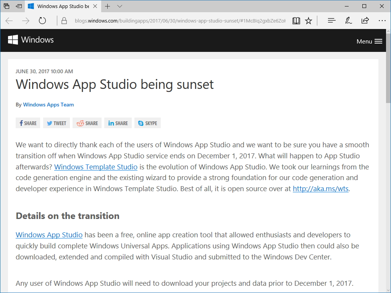The image size is (391, 293).
Task: Refresh the current page
Action: pos(42,21)
